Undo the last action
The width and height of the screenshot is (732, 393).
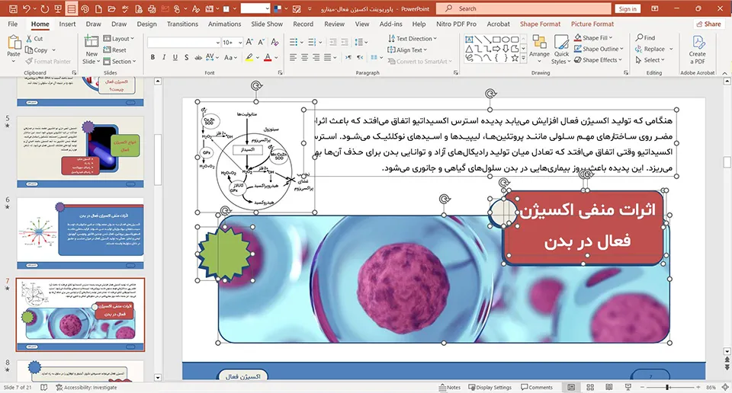pos(26,8)
